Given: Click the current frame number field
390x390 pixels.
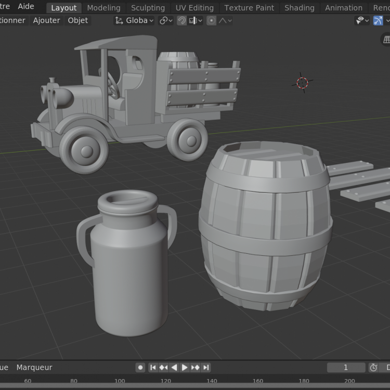Looking at the screenshot, I should 346,367.
